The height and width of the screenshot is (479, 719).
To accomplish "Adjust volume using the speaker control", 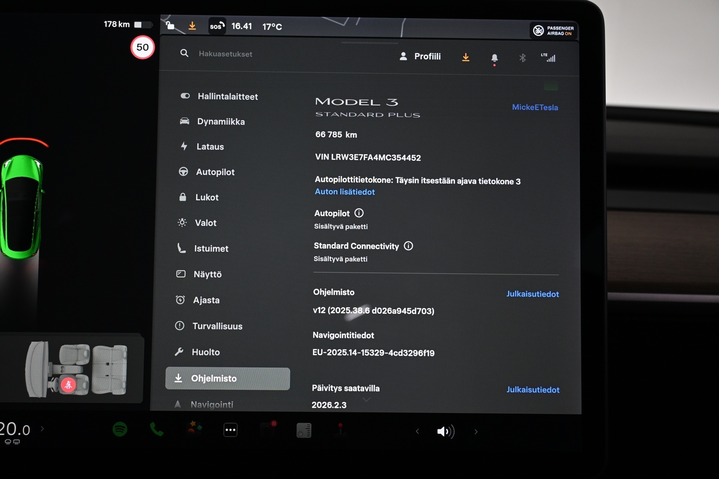I will 446,431.
